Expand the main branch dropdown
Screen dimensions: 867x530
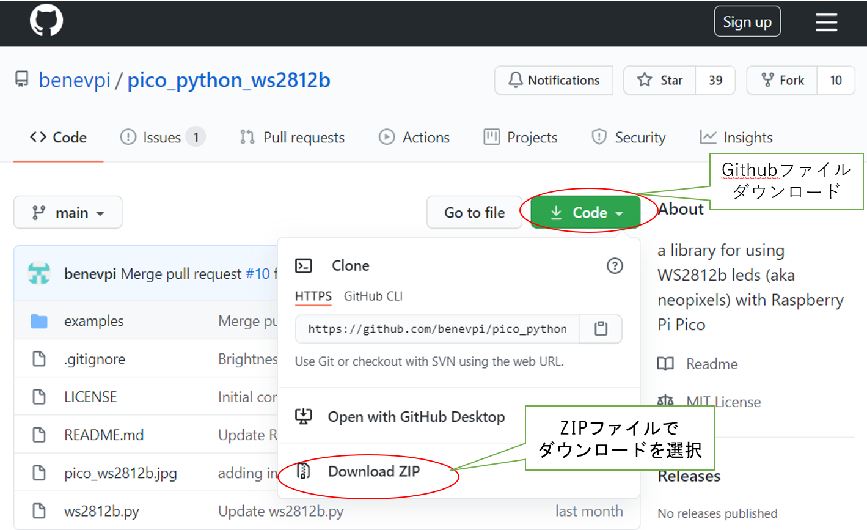click(x=68, y=212)
